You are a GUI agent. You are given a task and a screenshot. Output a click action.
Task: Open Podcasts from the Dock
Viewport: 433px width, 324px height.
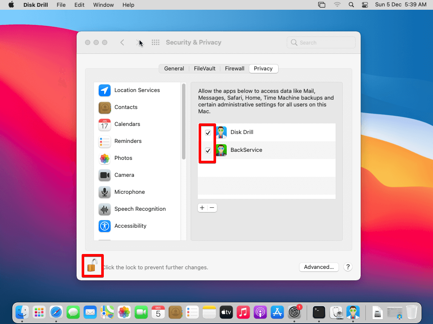pos(260,313)
